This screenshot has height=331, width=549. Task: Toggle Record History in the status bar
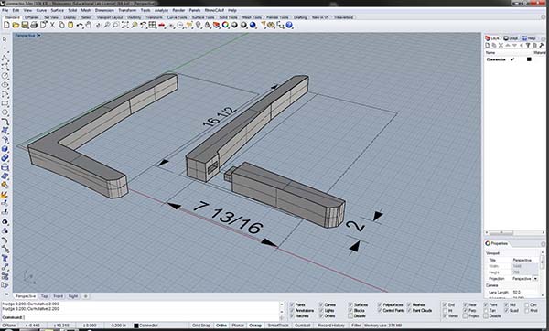[331, 326]
